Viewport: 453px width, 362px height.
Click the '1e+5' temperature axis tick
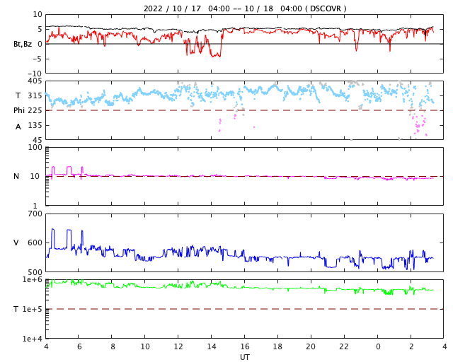(32, 309)
